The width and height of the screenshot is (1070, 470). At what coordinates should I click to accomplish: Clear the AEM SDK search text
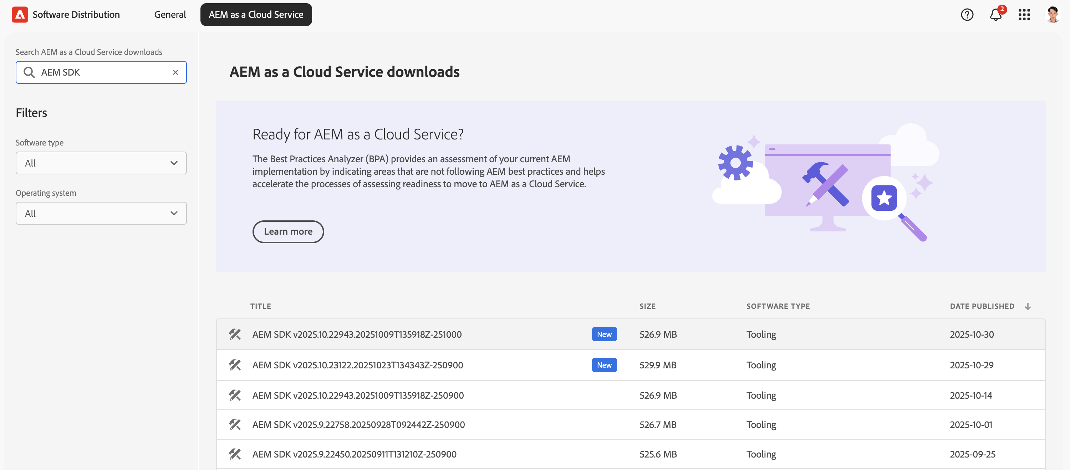[x=175, y=72]
